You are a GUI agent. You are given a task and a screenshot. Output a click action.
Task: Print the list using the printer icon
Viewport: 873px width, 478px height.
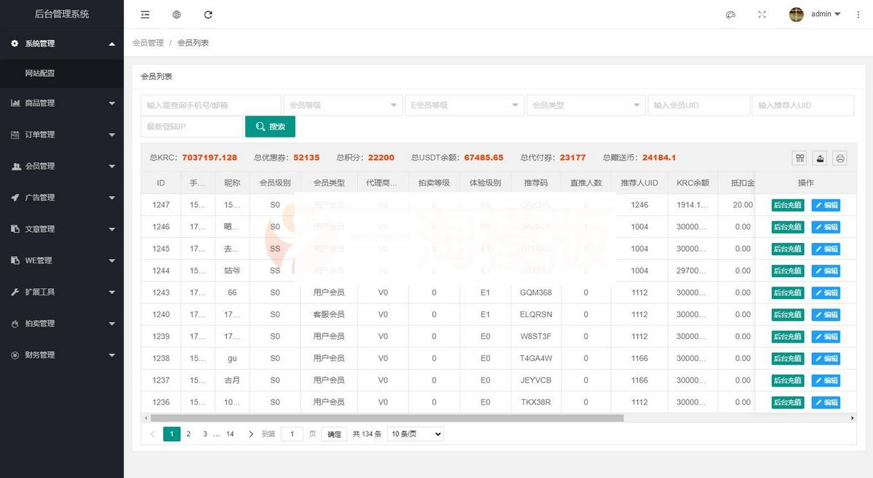tap(840, 157)
